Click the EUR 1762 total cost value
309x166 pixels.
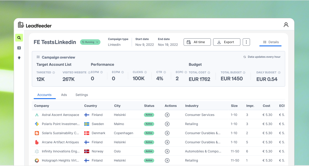pyautogui.click(x=199, y=79)
